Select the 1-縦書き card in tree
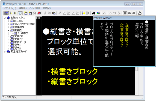The width and height of the screenshot is (156, 101). tap(23, 33)
